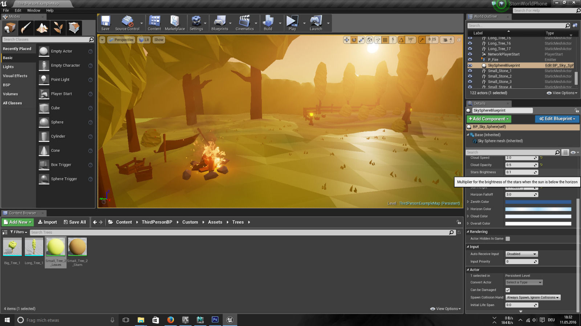The height and width of the screenshot is (326, 581).
Task: Open viewport options dropdown arrow
Action: point(102,40)
